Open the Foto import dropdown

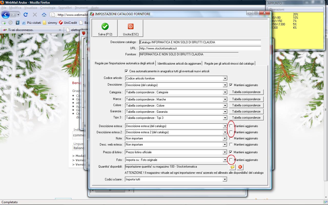tap(225, 160)
